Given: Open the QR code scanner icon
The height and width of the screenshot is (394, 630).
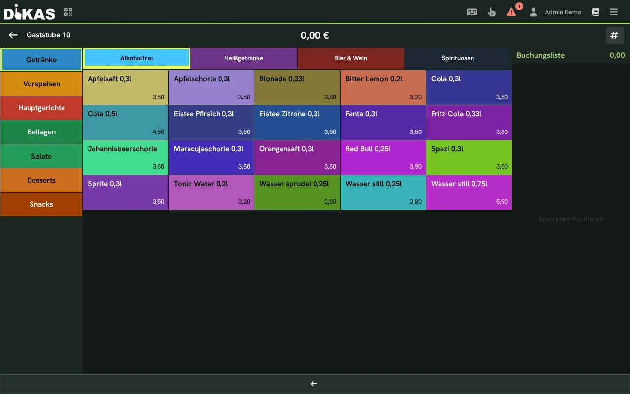Looking at the screenshot, I should (x=68, y=12).
